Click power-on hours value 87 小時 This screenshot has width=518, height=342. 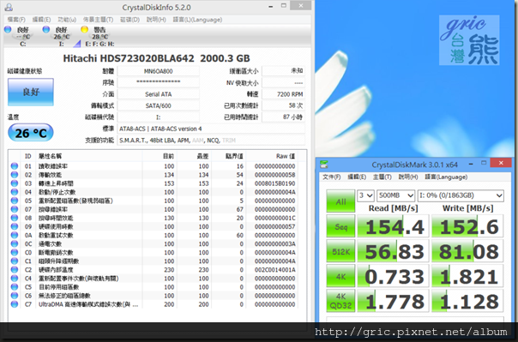(284, 117)
